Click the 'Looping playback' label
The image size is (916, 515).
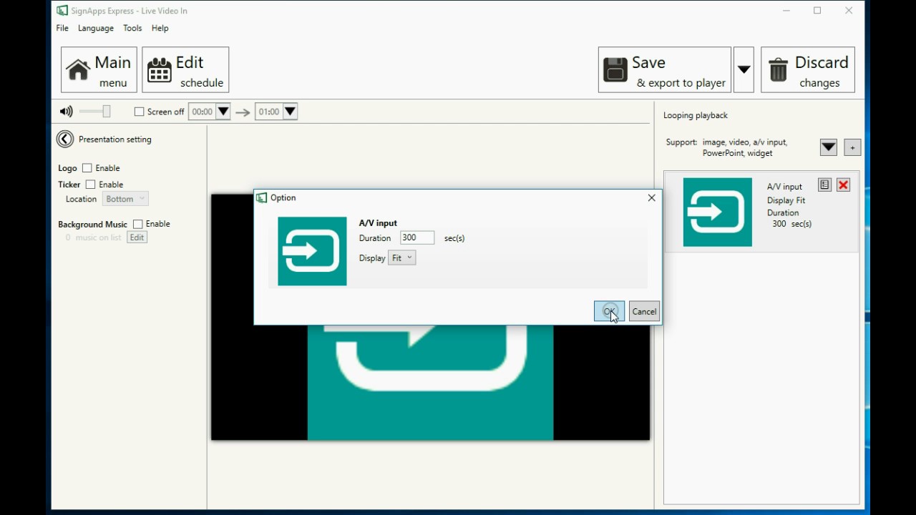696,115
